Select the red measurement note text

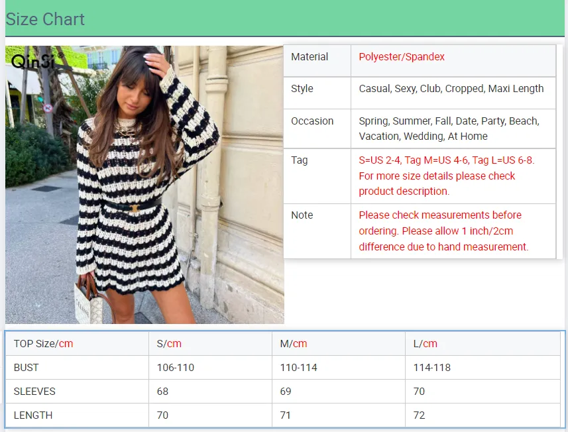point(443,231)
